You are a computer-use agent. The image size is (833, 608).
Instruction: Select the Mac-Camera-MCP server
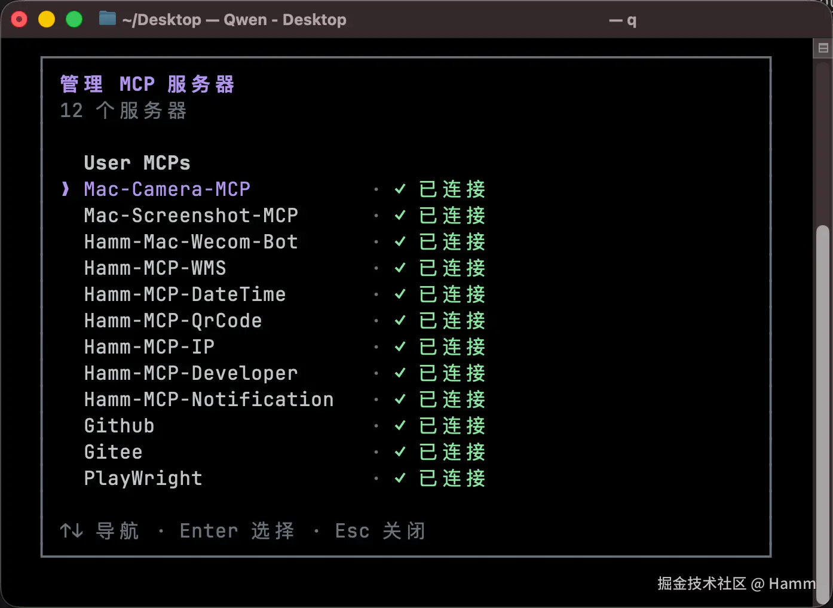[x=167, y=189]
